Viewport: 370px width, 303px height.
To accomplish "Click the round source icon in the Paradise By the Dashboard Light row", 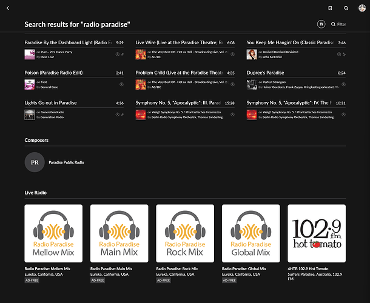I will pos(117,54).
